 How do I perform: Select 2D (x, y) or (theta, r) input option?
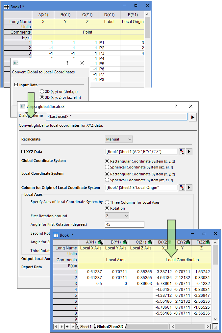click(x=42, y=91)
